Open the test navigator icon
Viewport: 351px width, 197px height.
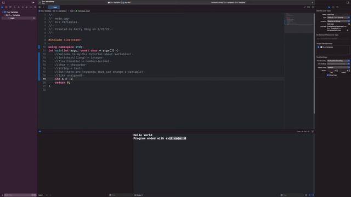[x=22, y=7]
